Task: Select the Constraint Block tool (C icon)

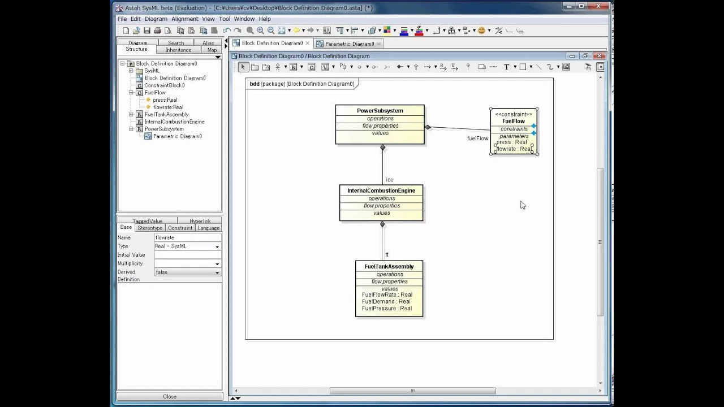Action: [x=311, y=67]
